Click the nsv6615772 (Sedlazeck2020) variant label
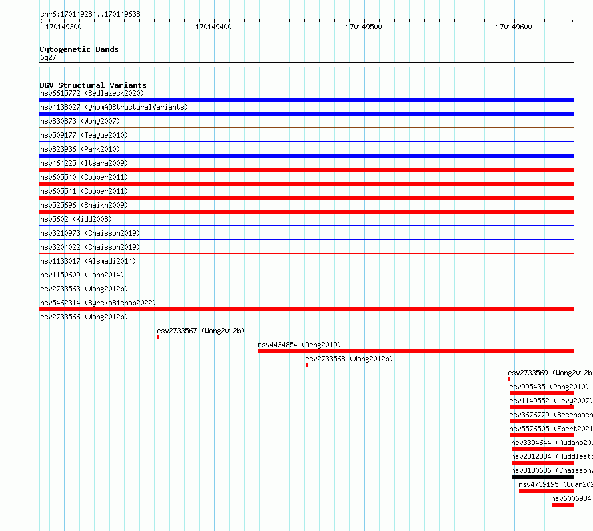The height and width of the screenshot is (531, 593). coord(92,93)
